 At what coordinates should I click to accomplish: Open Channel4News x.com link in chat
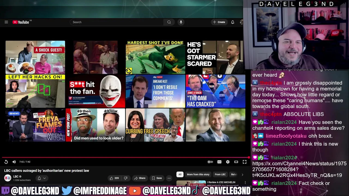299,169
